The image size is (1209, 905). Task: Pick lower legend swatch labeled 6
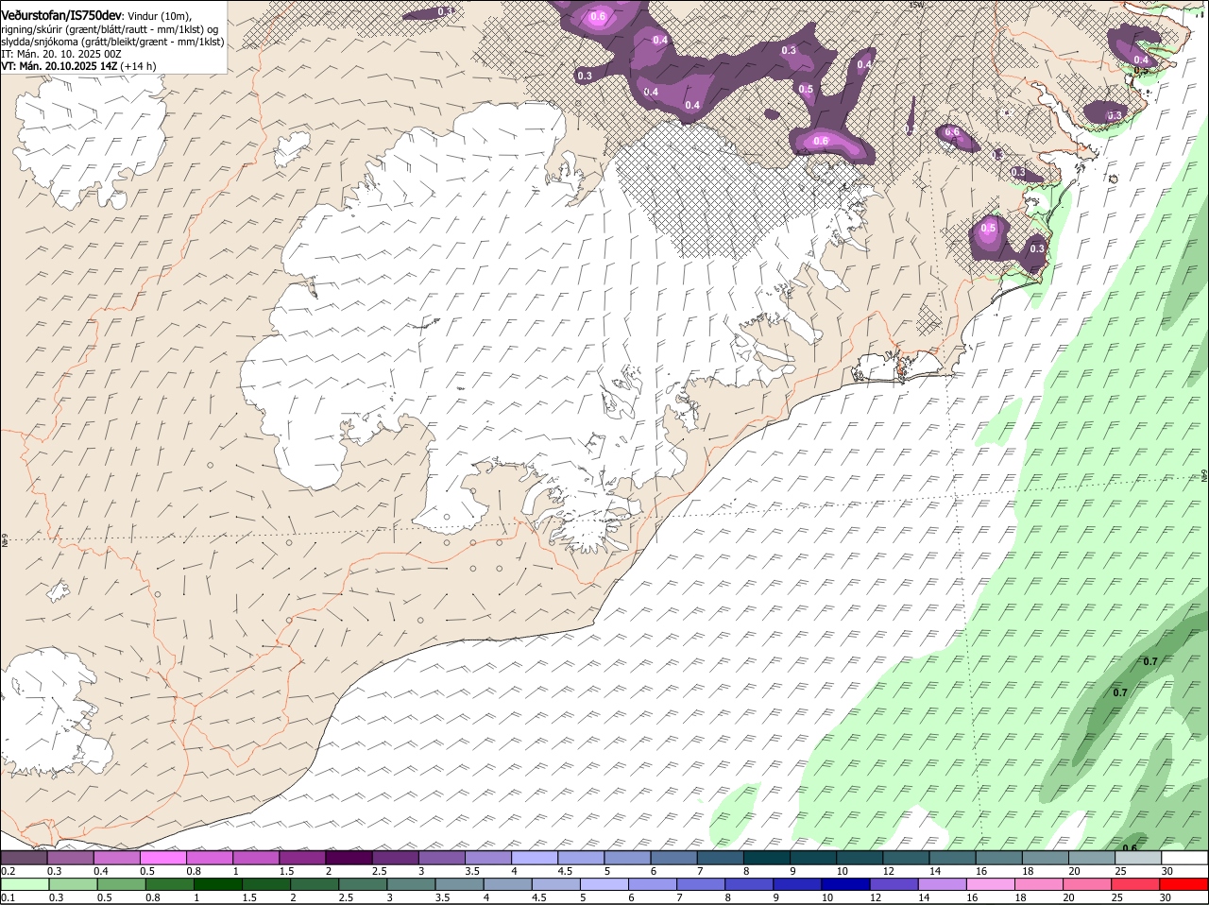click(654, 884)
